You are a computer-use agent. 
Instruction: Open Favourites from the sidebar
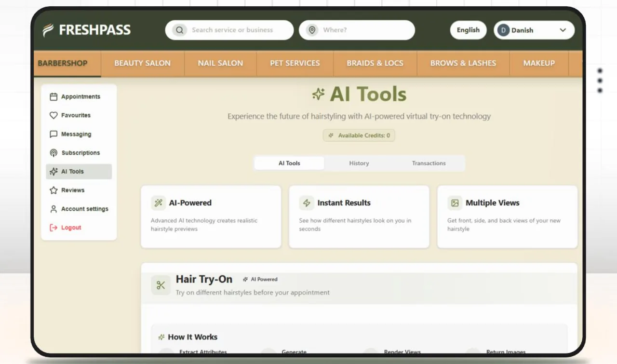(79, 115)
